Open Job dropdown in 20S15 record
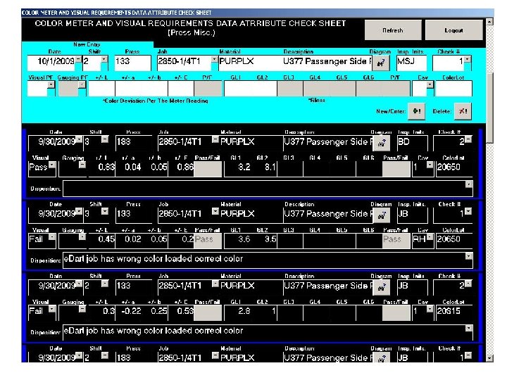This screenshot has height=380, width=507. tap(215, 284)
